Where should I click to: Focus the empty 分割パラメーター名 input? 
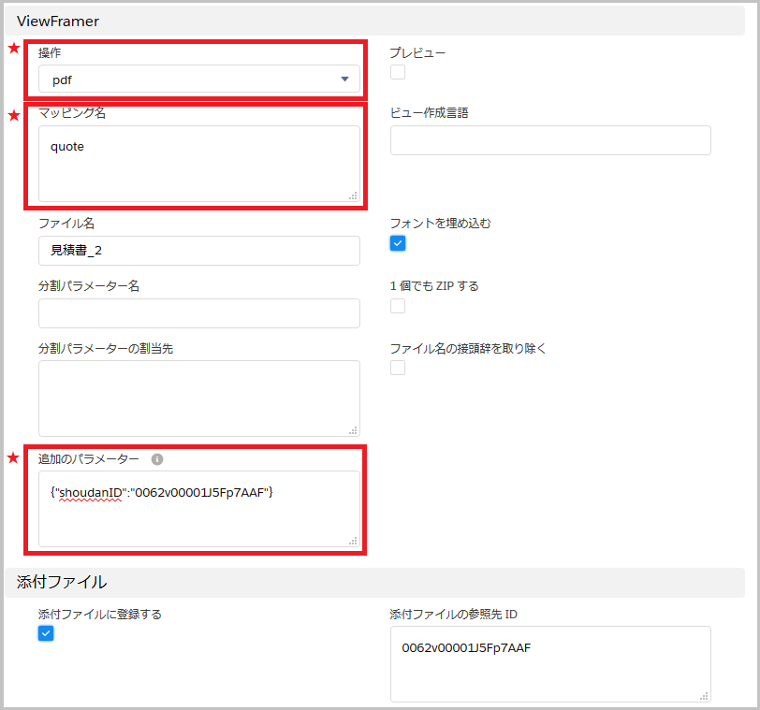pos(198,313)
